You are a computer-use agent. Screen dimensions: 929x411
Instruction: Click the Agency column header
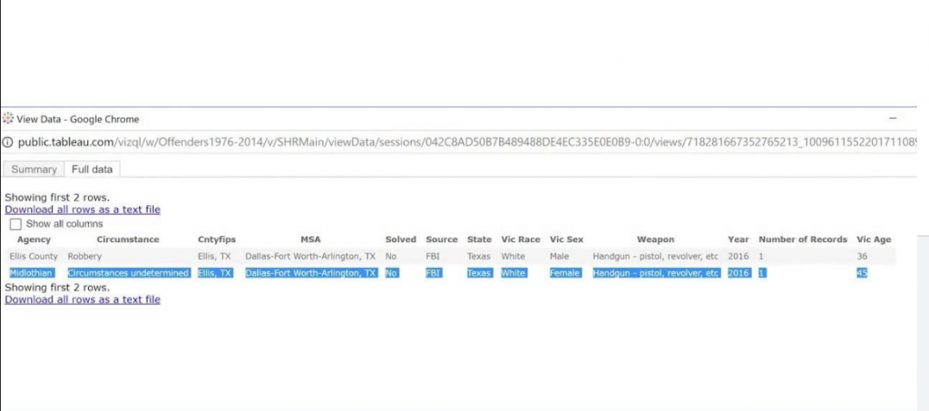pos(34,240)
